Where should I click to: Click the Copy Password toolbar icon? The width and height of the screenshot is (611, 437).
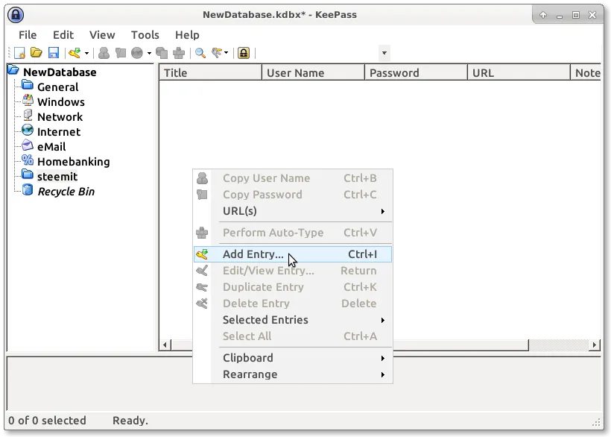click(x=121, y=53)
